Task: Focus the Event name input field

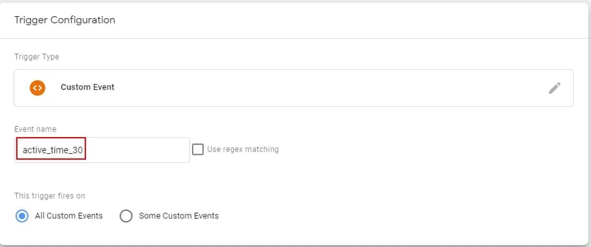Action: pyautogui.click(x=102, y=150)
